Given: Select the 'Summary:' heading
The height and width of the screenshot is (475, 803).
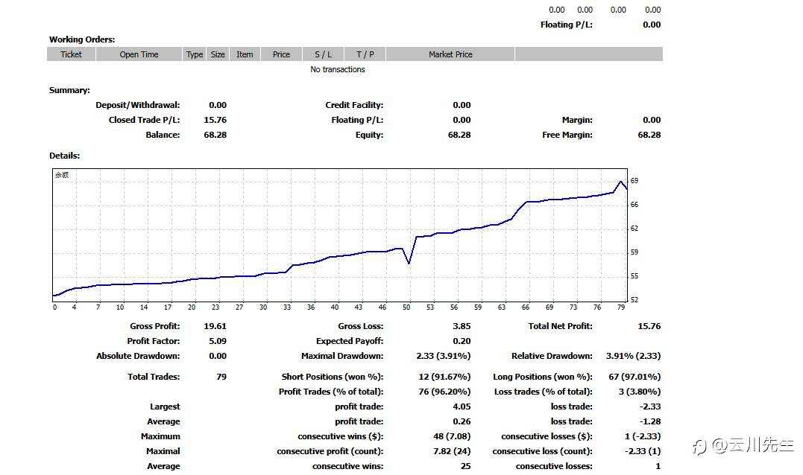Looking at the screenshot, I should 69,90.
